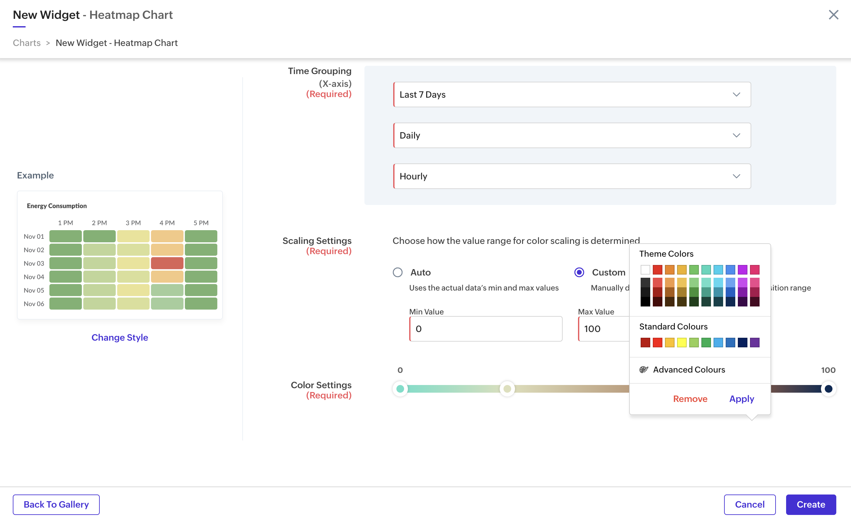Pick the white theme color swatch
This screenshot has width=851, height=521.
point(645,270)
